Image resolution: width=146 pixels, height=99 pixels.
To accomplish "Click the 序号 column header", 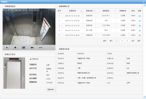I will [59, 11].
